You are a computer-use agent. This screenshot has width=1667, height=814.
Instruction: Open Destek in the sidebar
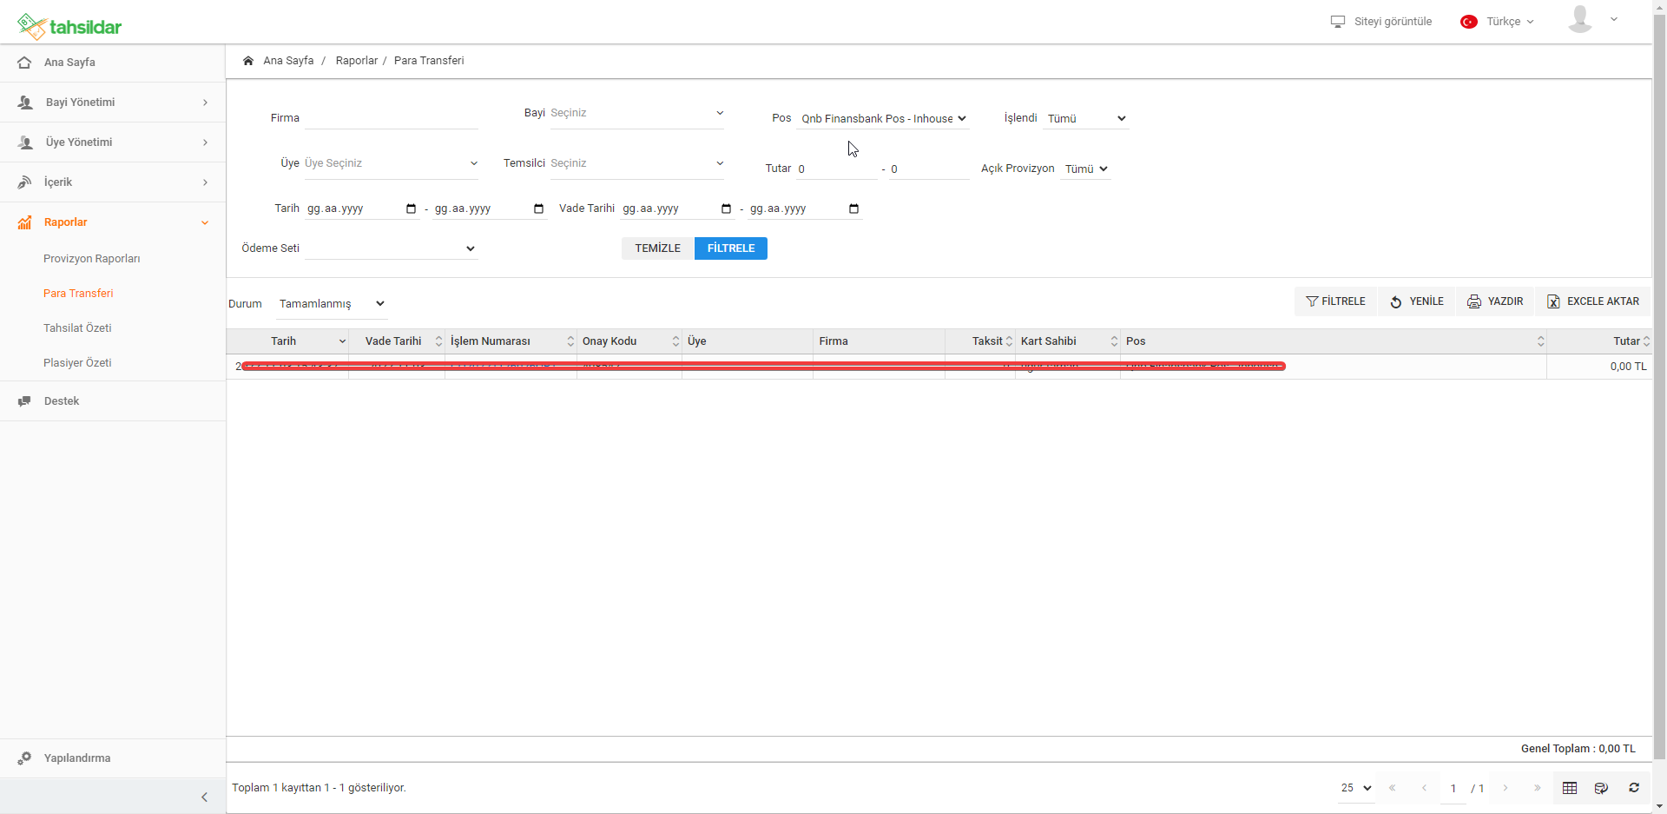[x=113, y=401]
